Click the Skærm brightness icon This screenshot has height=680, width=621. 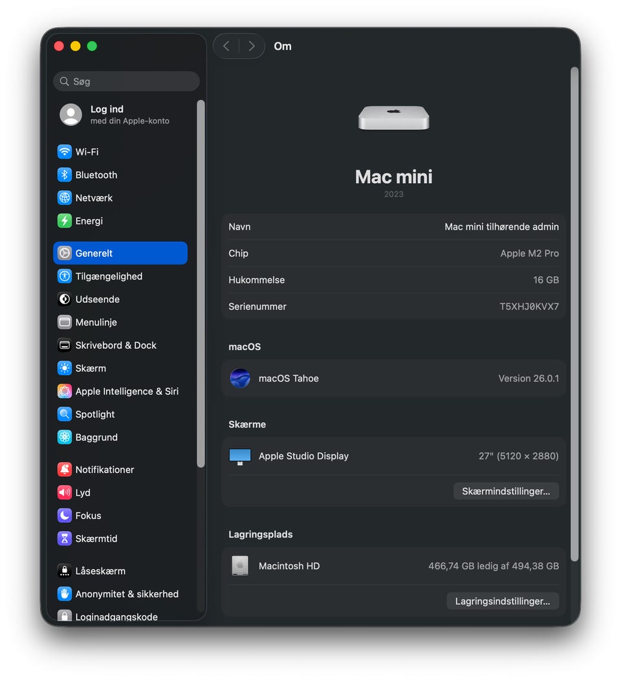pos(65,368)
